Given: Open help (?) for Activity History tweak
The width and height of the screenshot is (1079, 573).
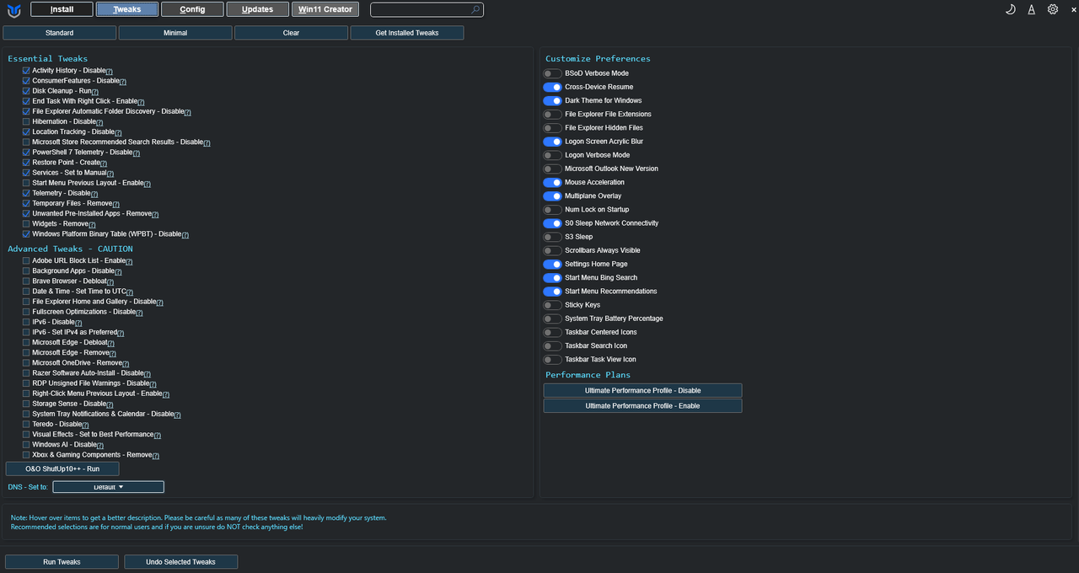Looking at the screenshot, I should (110, 72).
